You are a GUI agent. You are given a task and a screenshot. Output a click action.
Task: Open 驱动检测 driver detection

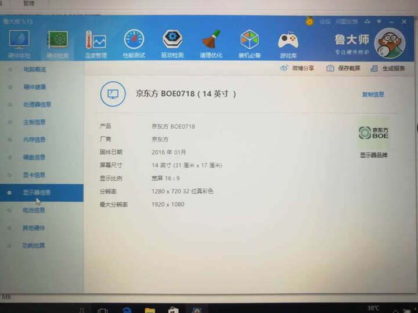coord(172,44)
